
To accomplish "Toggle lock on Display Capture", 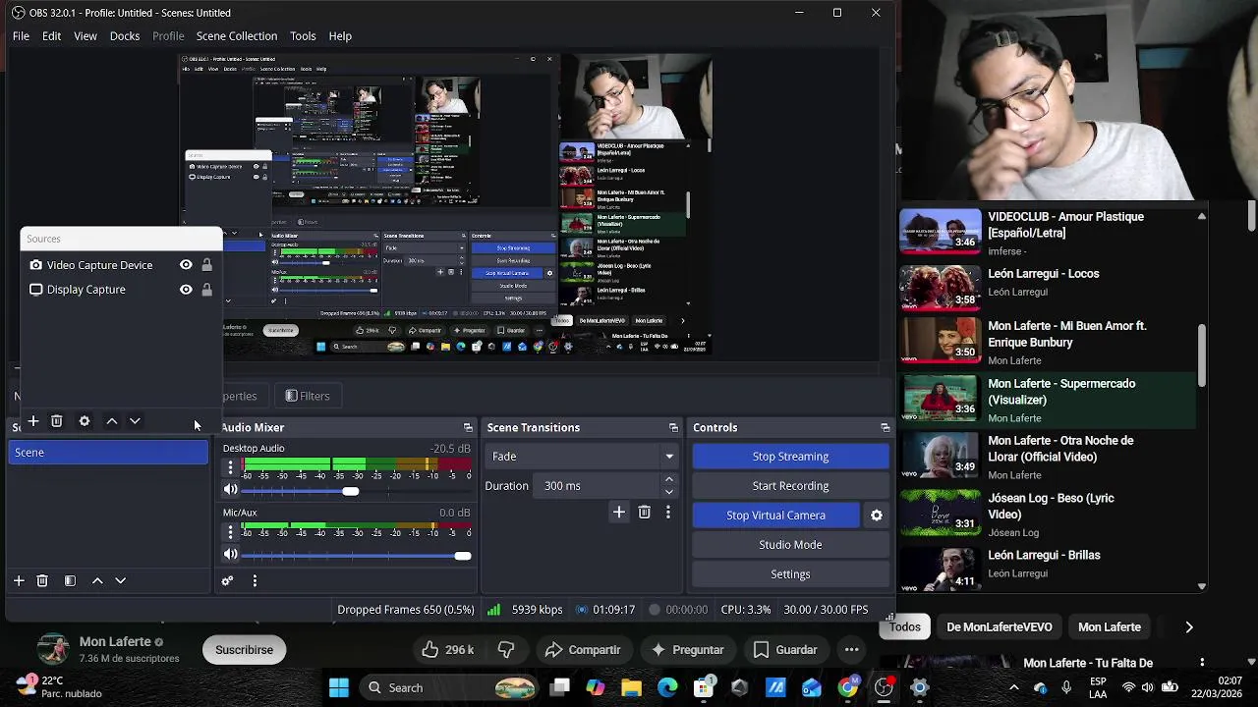I will click(x=206, y=290).
